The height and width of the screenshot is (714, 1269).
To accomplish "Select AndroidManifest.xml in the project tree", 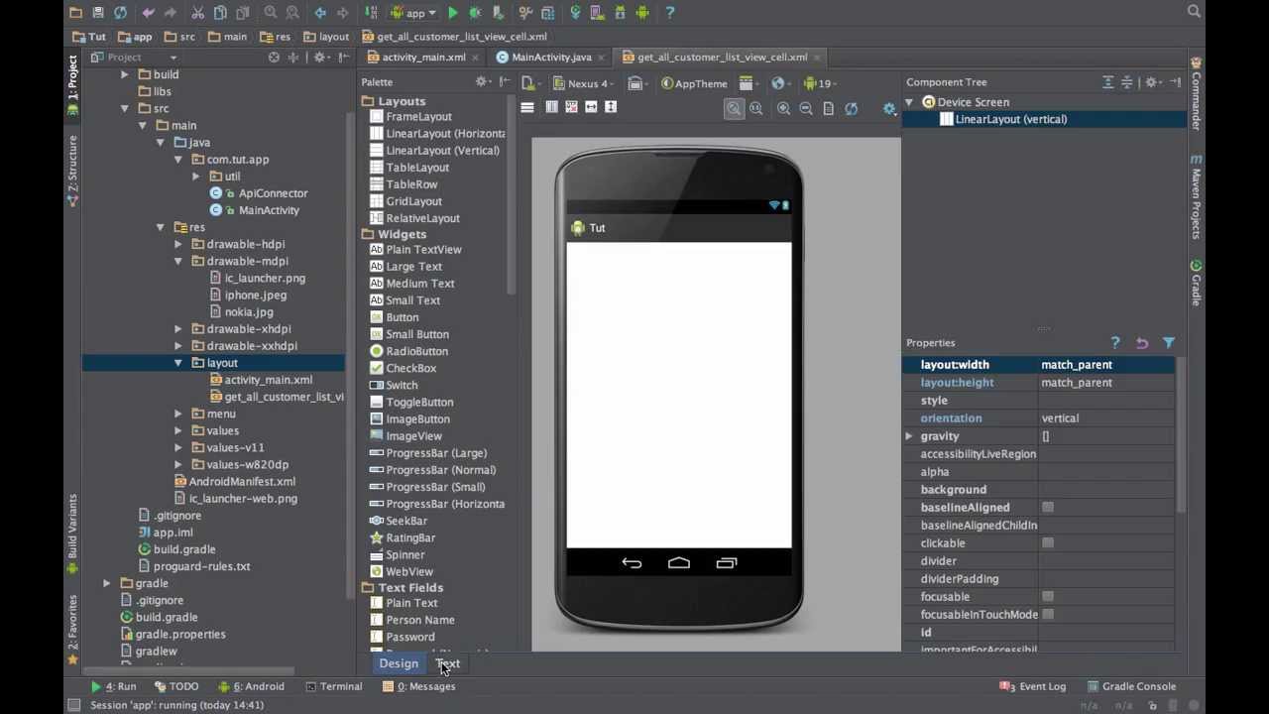I will pos(242,481).
